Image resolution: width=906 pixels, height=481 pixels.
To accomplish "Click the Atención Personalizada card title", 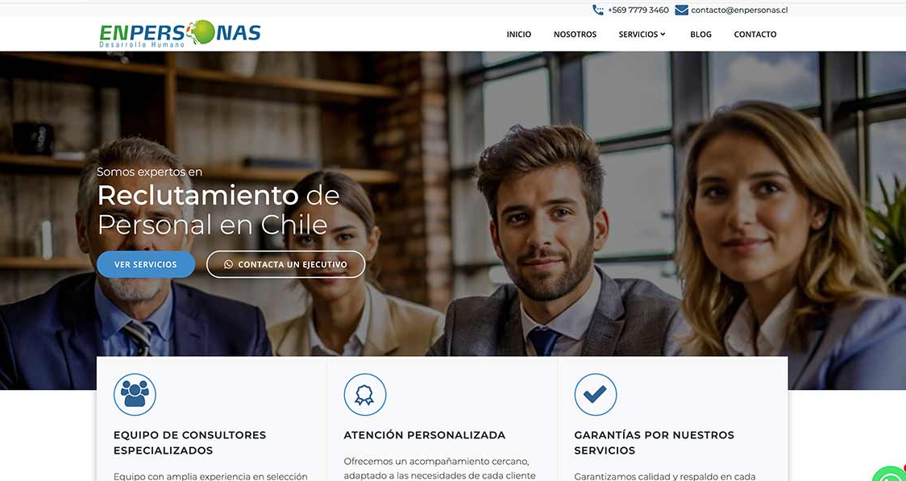I will coord(425,435).
